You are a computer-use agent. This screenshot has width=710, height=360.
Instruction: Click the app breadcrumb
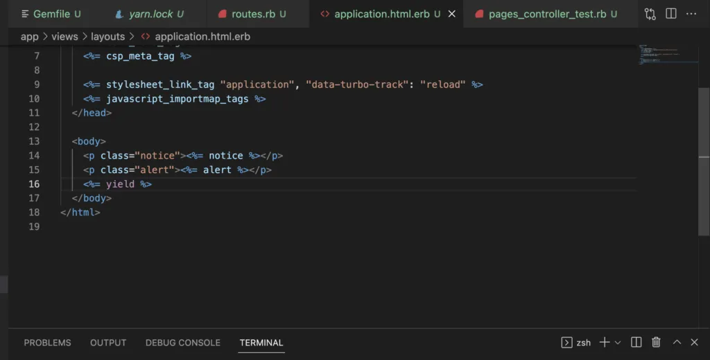coord(29,37)
